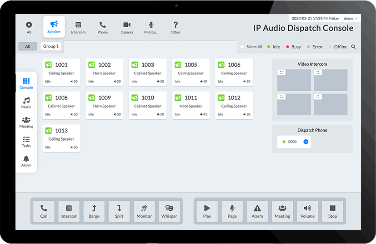The width and height of the screenshot is (376, 244).
Task: Click the Dispatch Phone panel title
Action: (x=312, y=130)
